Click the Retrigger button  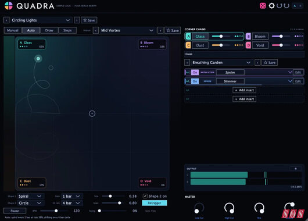coord(155,203)
